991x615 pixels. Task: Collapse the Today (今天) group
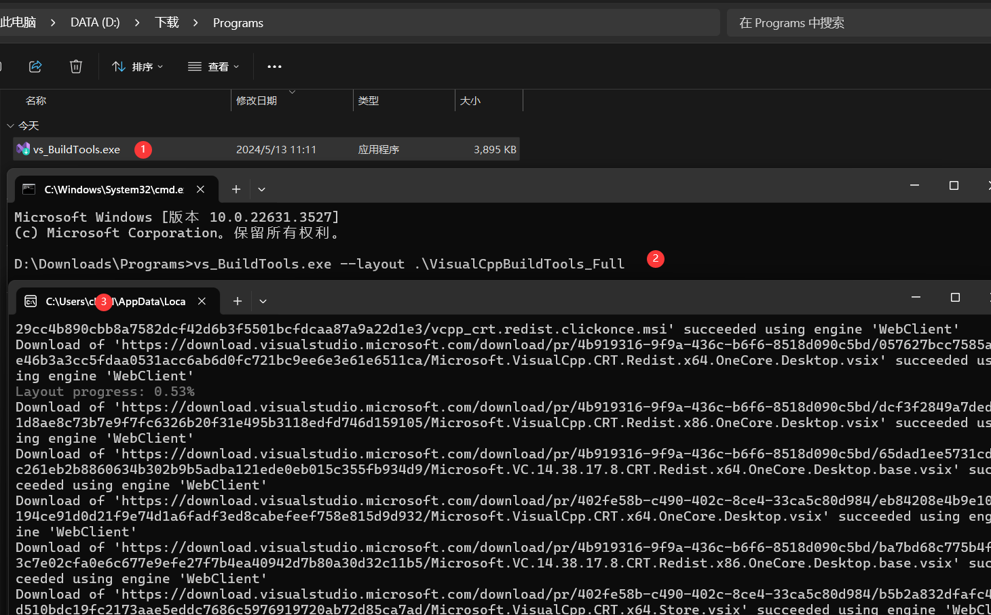(10, 125)
